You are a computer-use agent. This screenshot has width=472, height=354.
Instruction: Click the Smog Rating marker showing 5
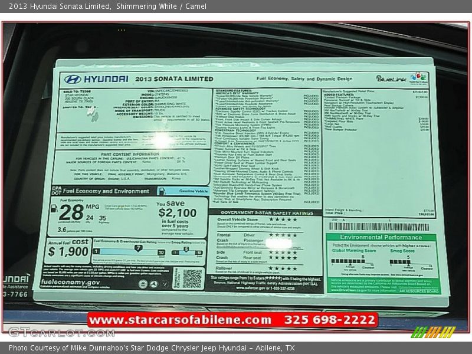(186, 249)
